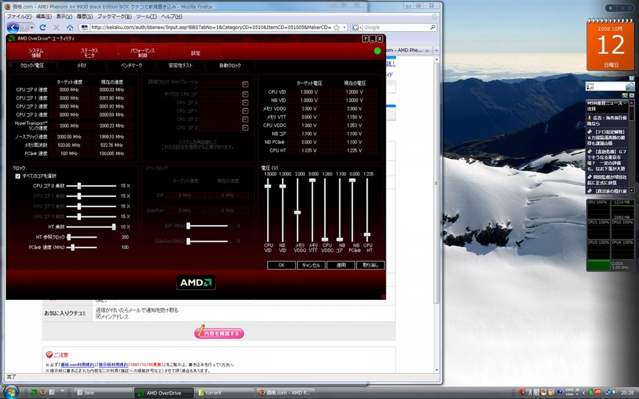Screen dimensions: 639x399
Task: Switch to the torrent taskbar window
Action: tap(224, 393)
